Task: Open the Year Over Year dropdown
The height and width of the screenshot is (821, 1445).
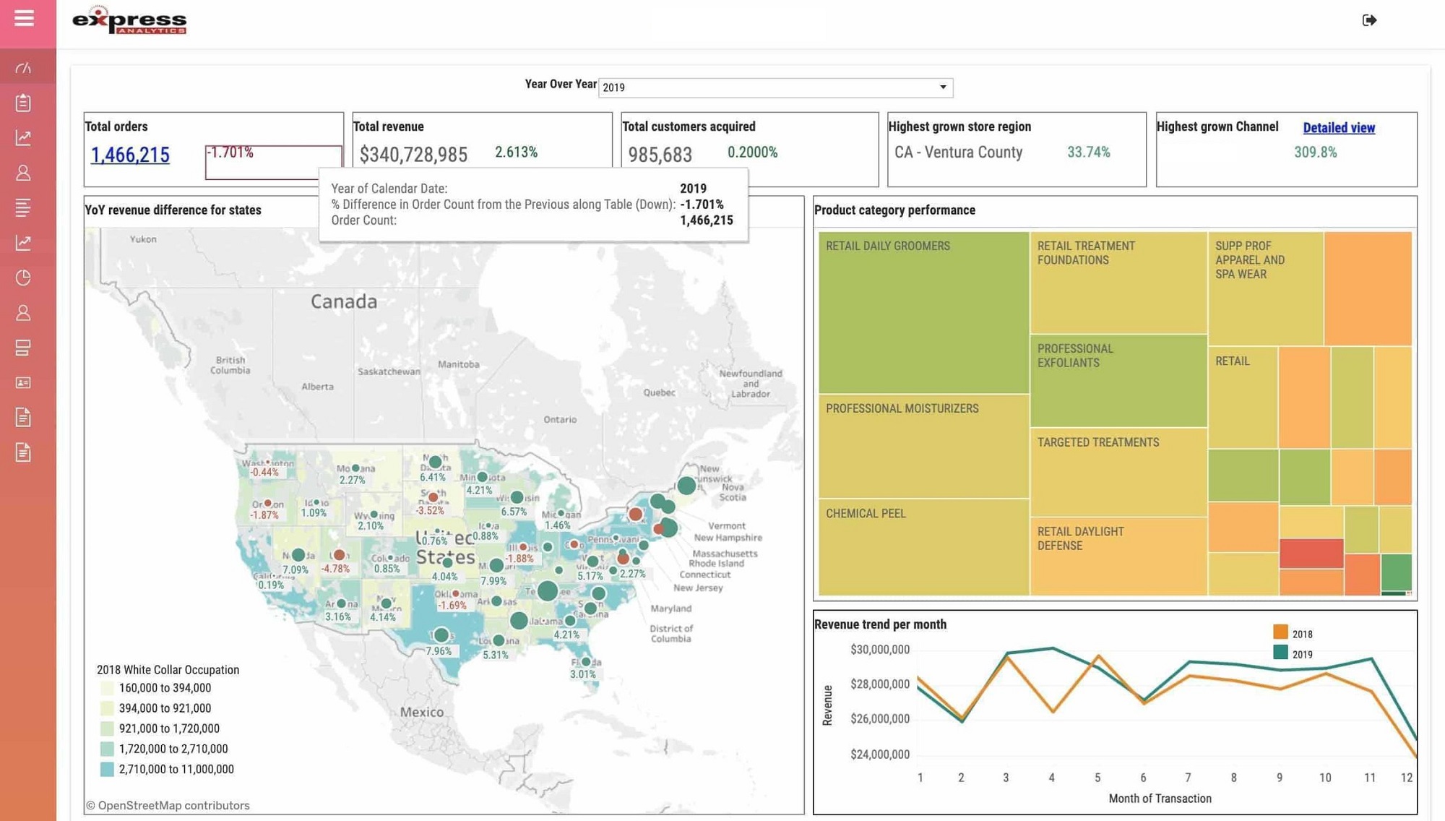Action: point(775,87)
